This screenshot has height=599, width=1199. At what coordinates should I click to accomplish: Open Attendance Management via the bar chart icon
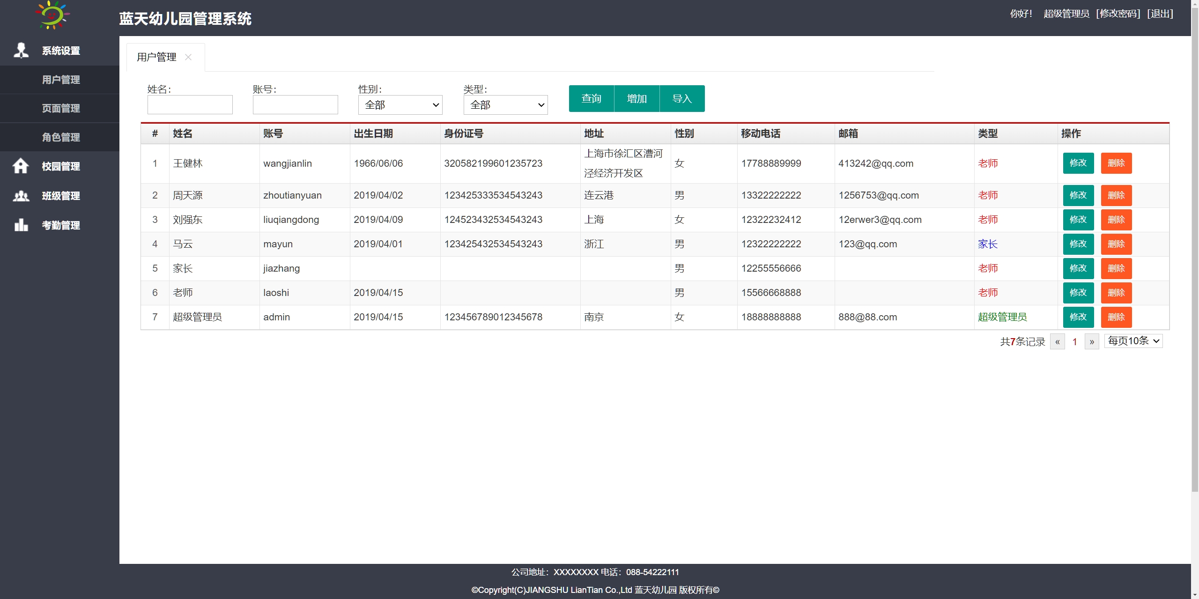pyautogui.click(x=21, y=225)
